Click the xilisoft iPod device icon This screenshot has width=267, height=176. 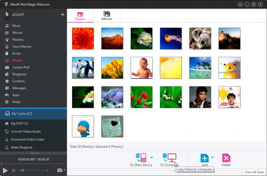tap(7, 15)
